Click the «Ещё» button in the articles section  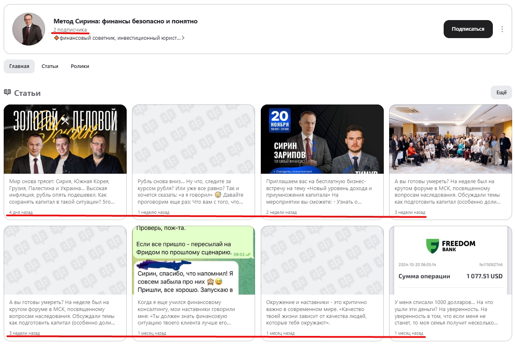(501, 93)
